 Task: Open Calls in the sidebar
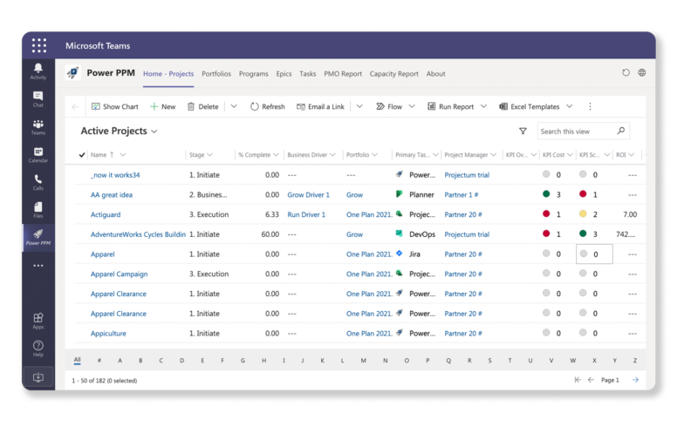coord(38,182)
